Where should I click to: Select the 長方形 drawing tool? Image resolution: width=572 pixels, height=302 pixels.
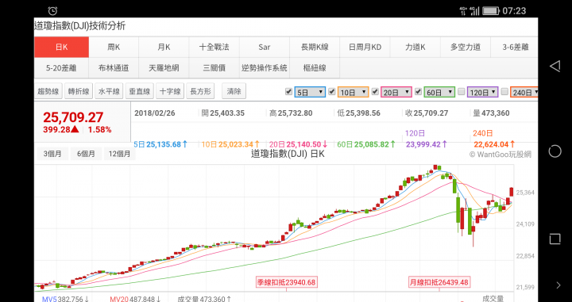(200, 91)
